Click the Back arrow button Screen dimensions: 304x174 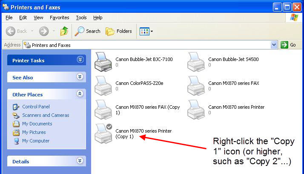click(11, 31)
